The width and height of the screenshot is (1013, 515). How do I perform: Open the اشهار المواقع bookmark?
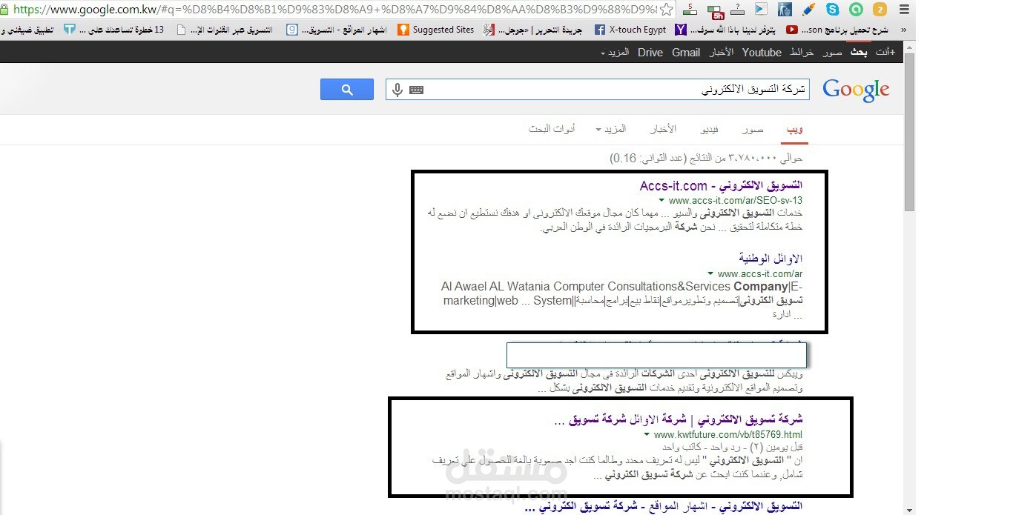coord(337,30)
